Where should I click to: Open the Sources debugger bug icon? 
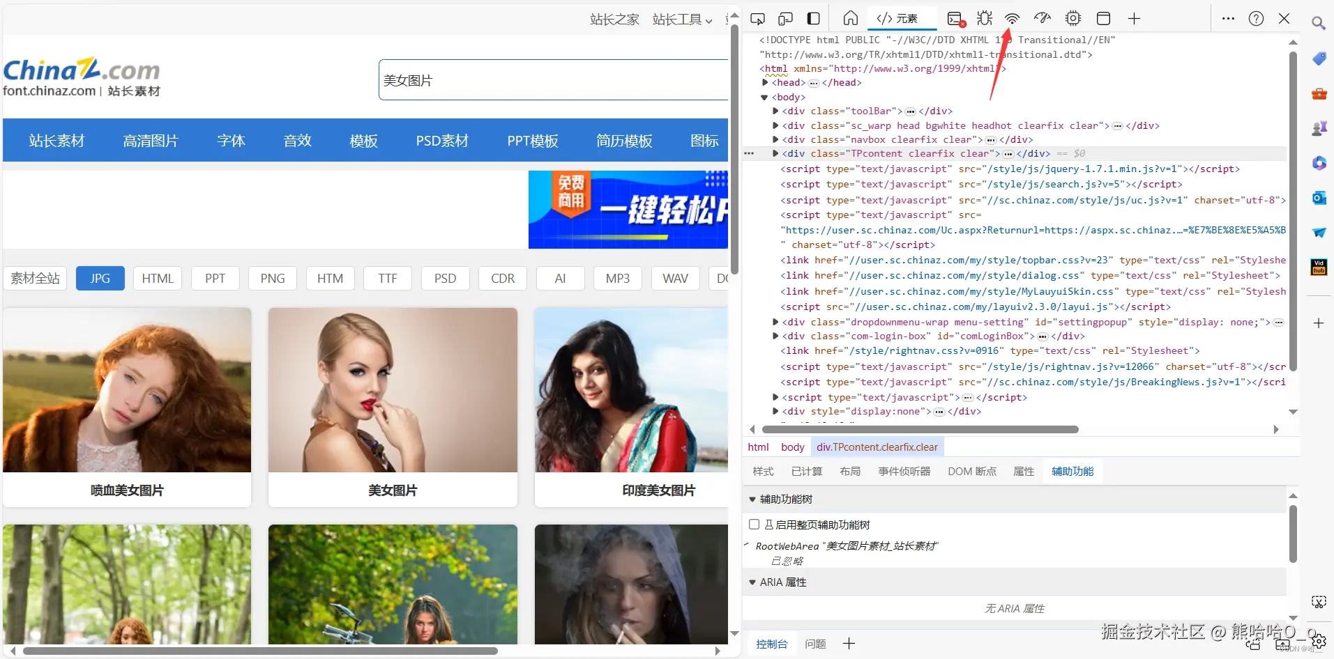tap(985, 19)
